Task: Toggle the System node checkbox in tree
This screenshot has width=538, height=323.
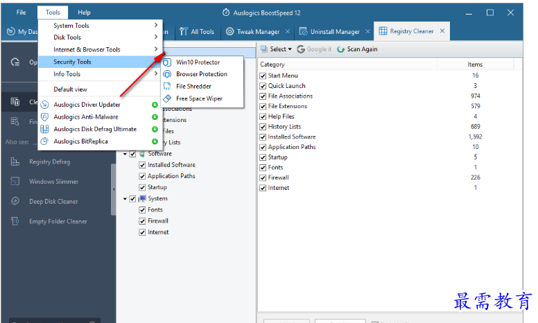Action: tap(132, 199)
